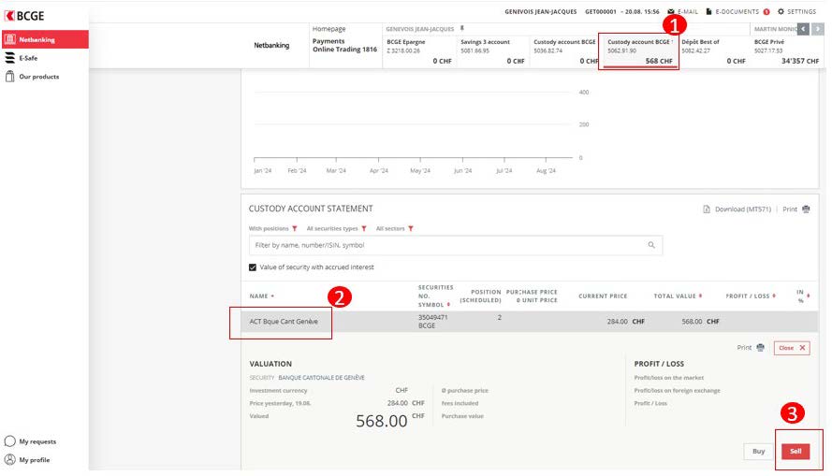Sort by Securities No. Symbol column
This screenshot has height=476, width=832.
coord(435,296)
